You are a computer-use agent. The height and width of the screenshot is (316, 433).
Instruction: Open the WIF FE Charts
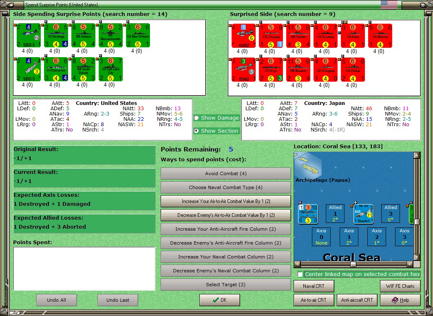pyautogui.click(x=400, y=286)
